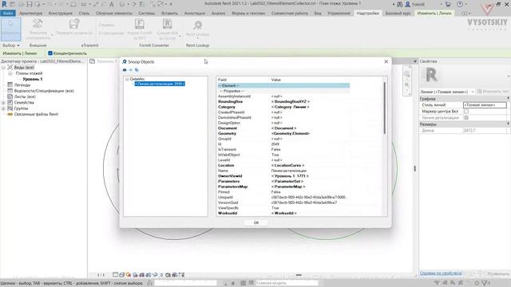
Task: Toggle the Маркер центра Вкл checkbox
Action: pos(466,112)
